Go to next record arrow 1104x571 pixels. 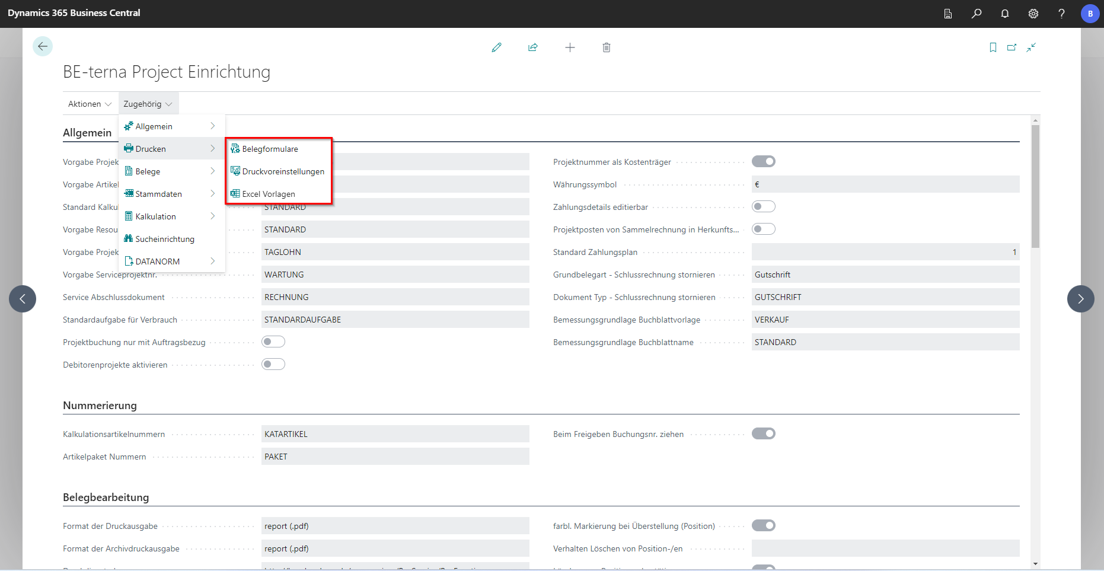[x=1080, y=299]
